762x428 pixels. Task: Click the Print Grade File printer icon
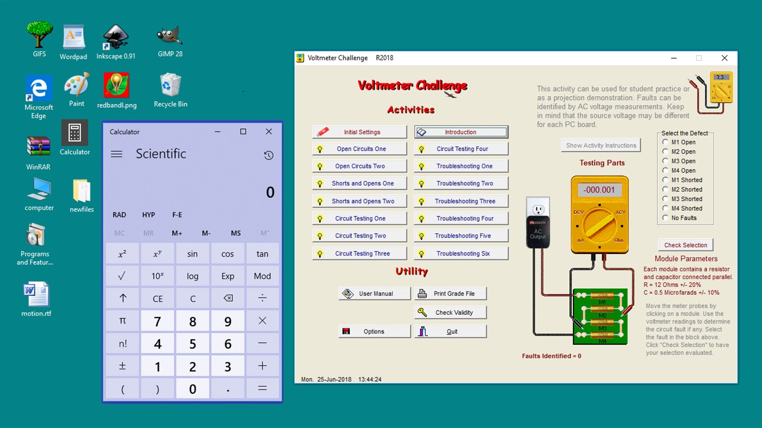(422, 293)
